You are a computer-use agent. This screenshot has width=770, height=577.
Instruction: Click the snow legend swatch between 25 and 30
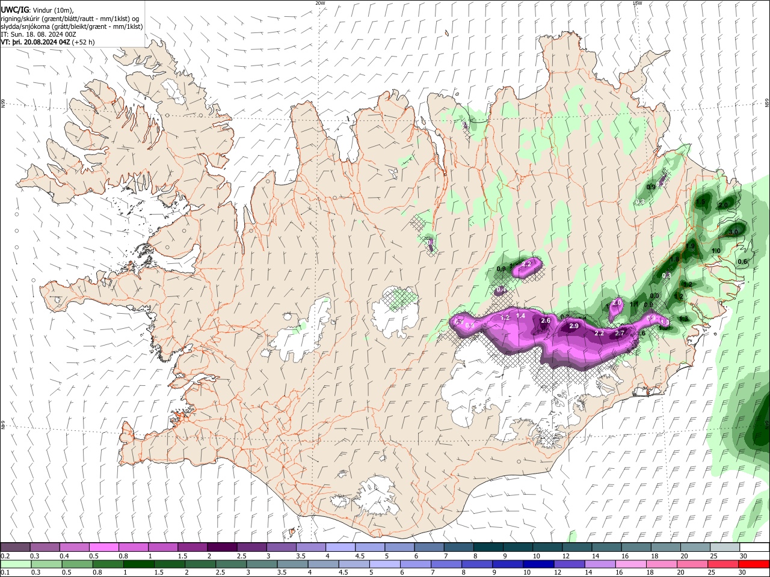[x=725, y=547]
